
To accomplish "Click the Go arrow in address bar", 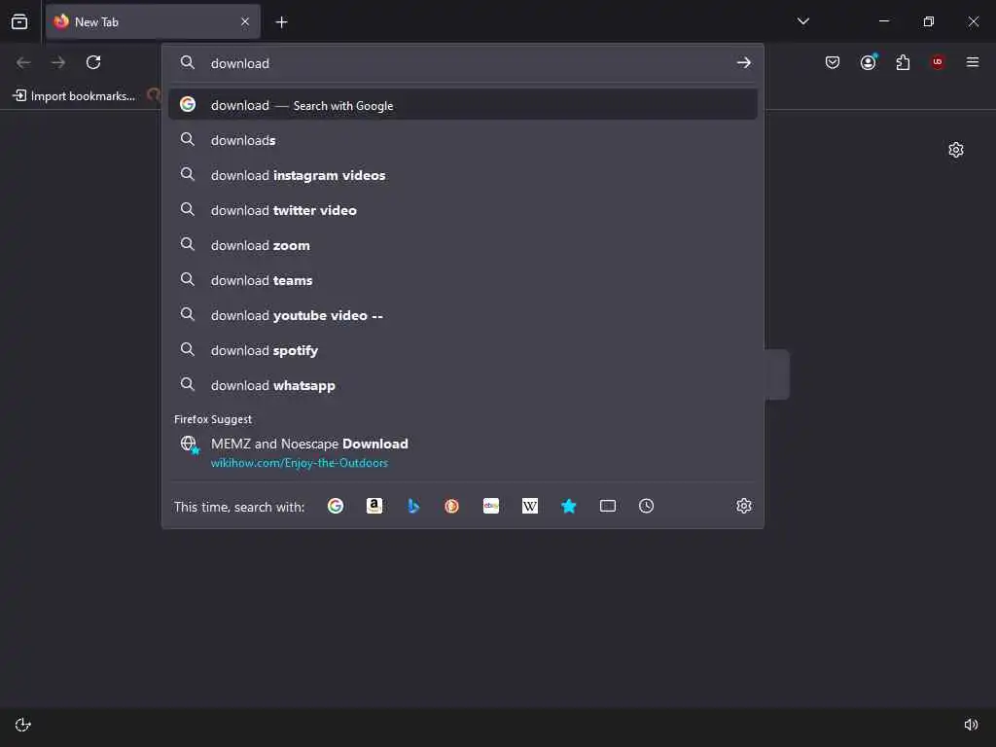I will tap(743, 63).
